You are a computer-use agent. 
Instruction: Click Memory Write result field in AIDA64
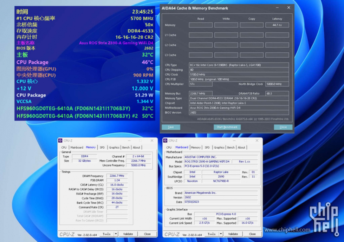226,25
